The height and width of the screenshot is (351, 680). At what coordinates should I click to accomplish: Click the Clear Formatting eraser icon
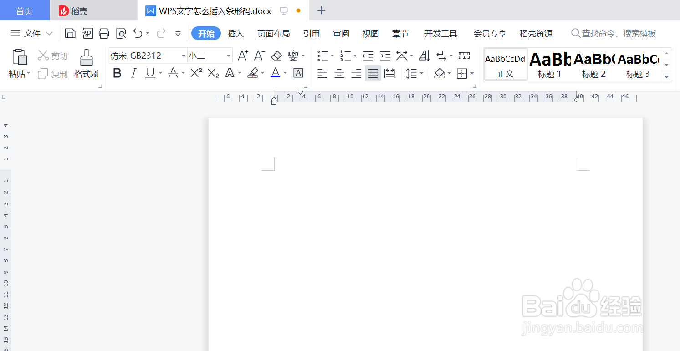pyautogui.click(x=276, y=56)
